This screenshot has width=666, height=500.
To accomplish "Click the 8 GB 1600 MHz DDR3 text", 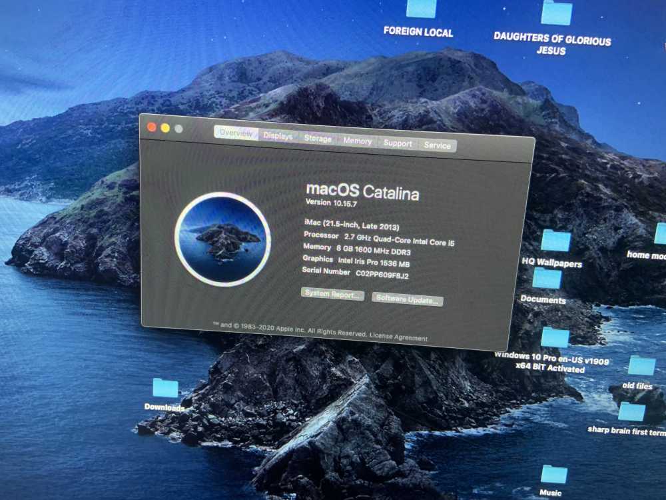I will pyautogui.click(x=374, y=250).
